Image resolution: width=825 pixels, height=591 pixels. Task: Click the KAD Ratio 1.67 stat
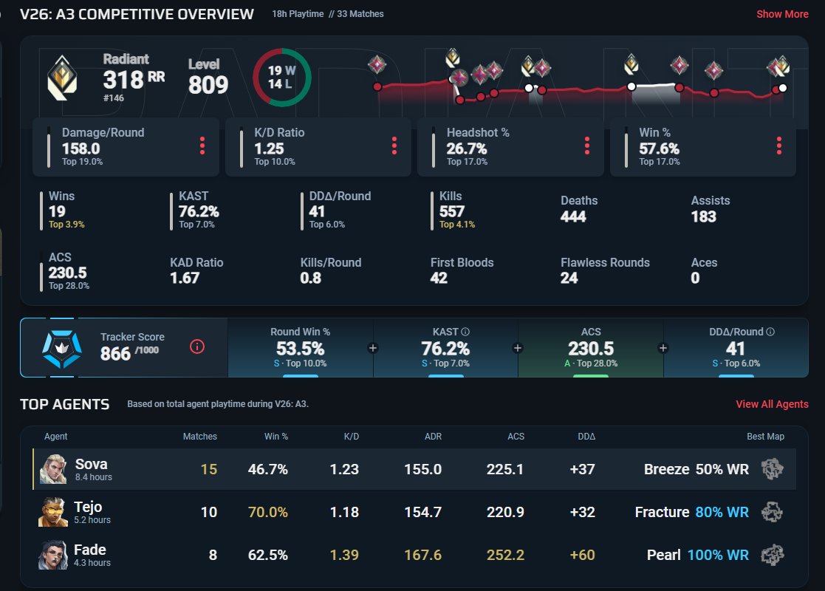tap(196, 270)
